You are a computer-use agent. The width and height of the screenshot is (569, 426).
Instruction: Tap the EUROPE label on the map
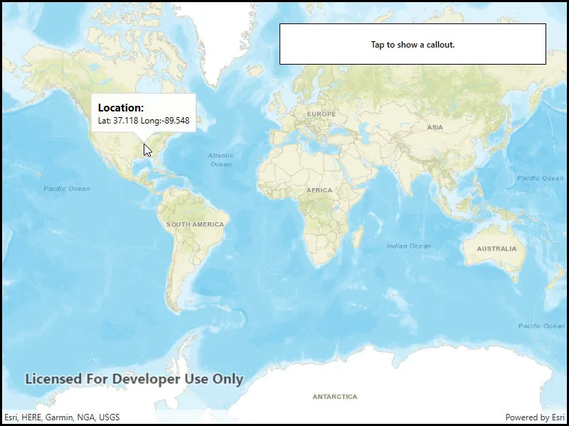(x=321, y=114)
